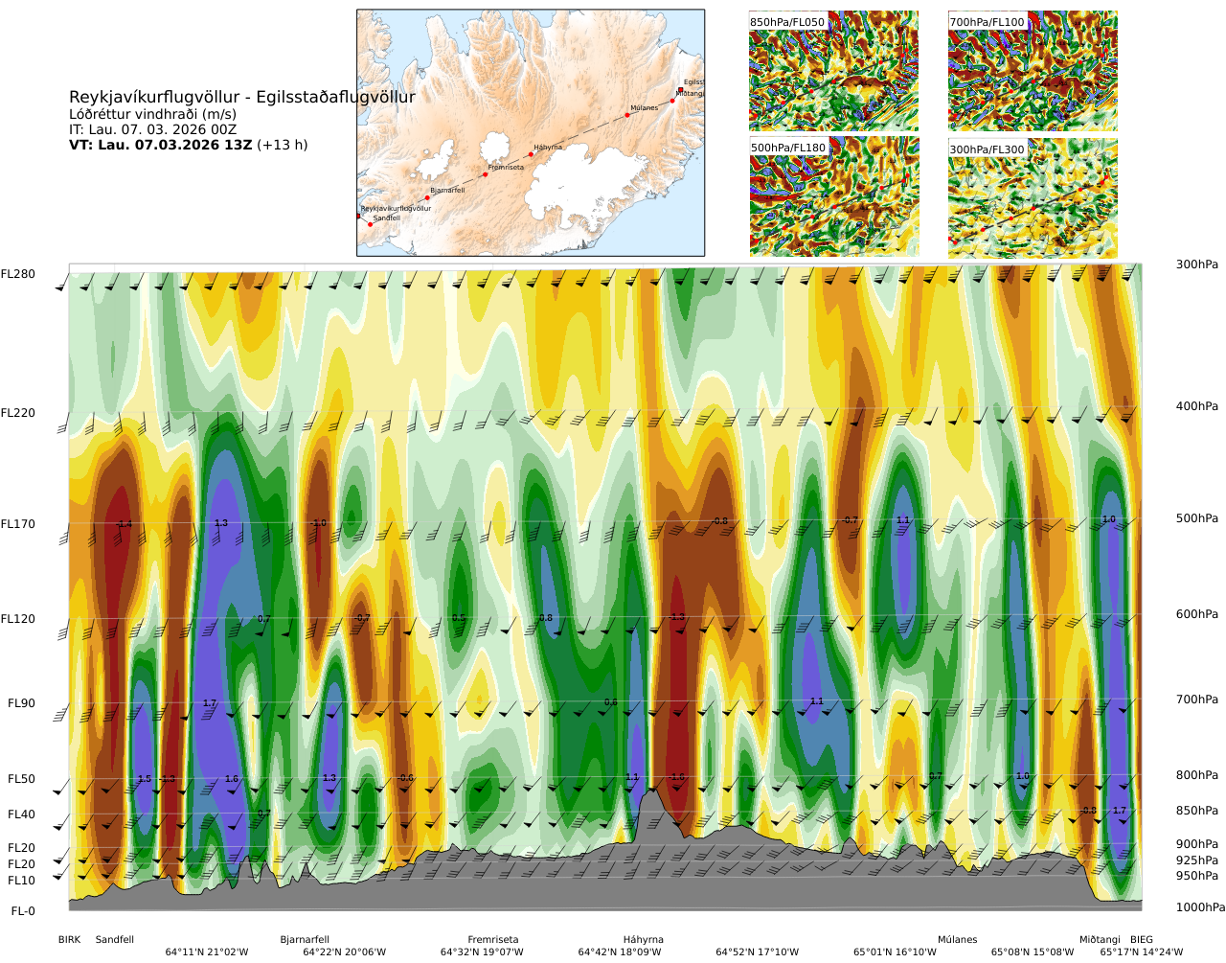Click the 0.5 value in the cross-section
1226x963 pixels.
[459, 619]
